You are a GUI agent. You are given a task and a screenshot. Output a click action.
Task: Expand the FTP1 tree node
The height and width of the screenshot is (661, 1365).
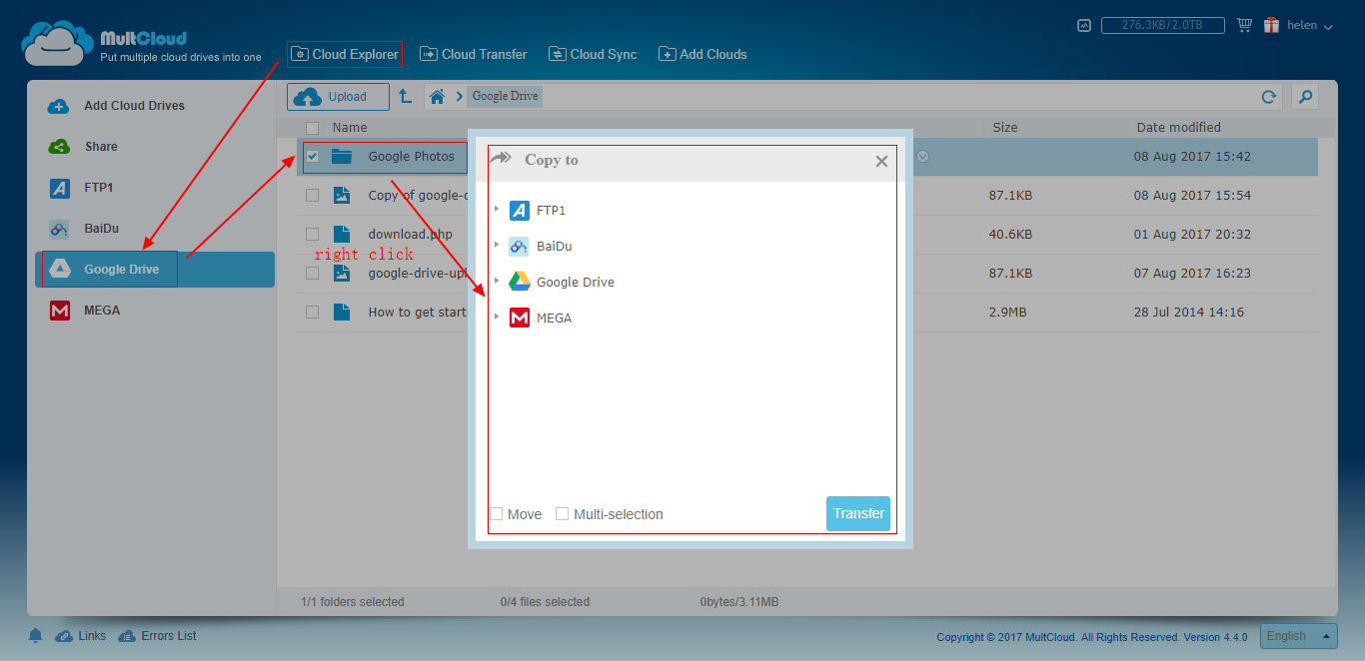click(x=497, y=209)
